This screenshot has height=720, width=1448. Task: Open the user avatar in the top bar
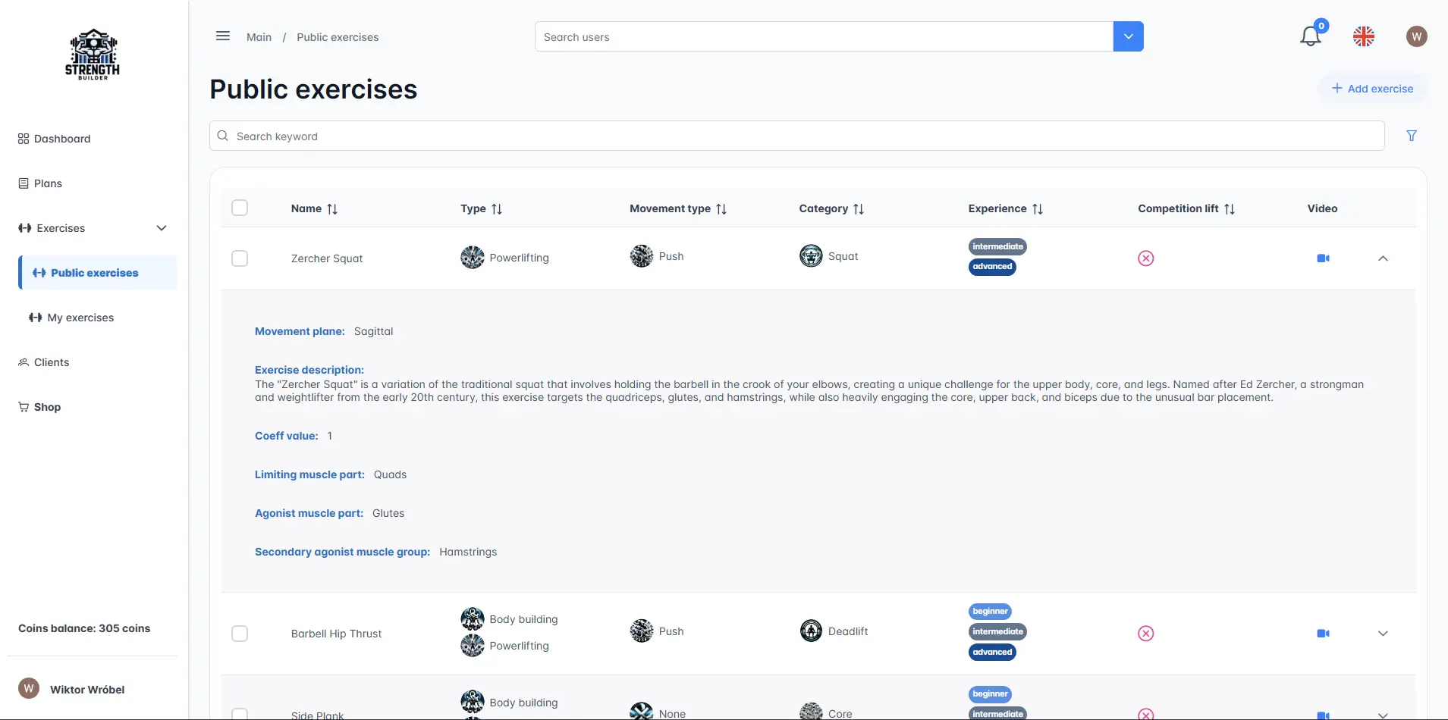[x=1416, y=36]
